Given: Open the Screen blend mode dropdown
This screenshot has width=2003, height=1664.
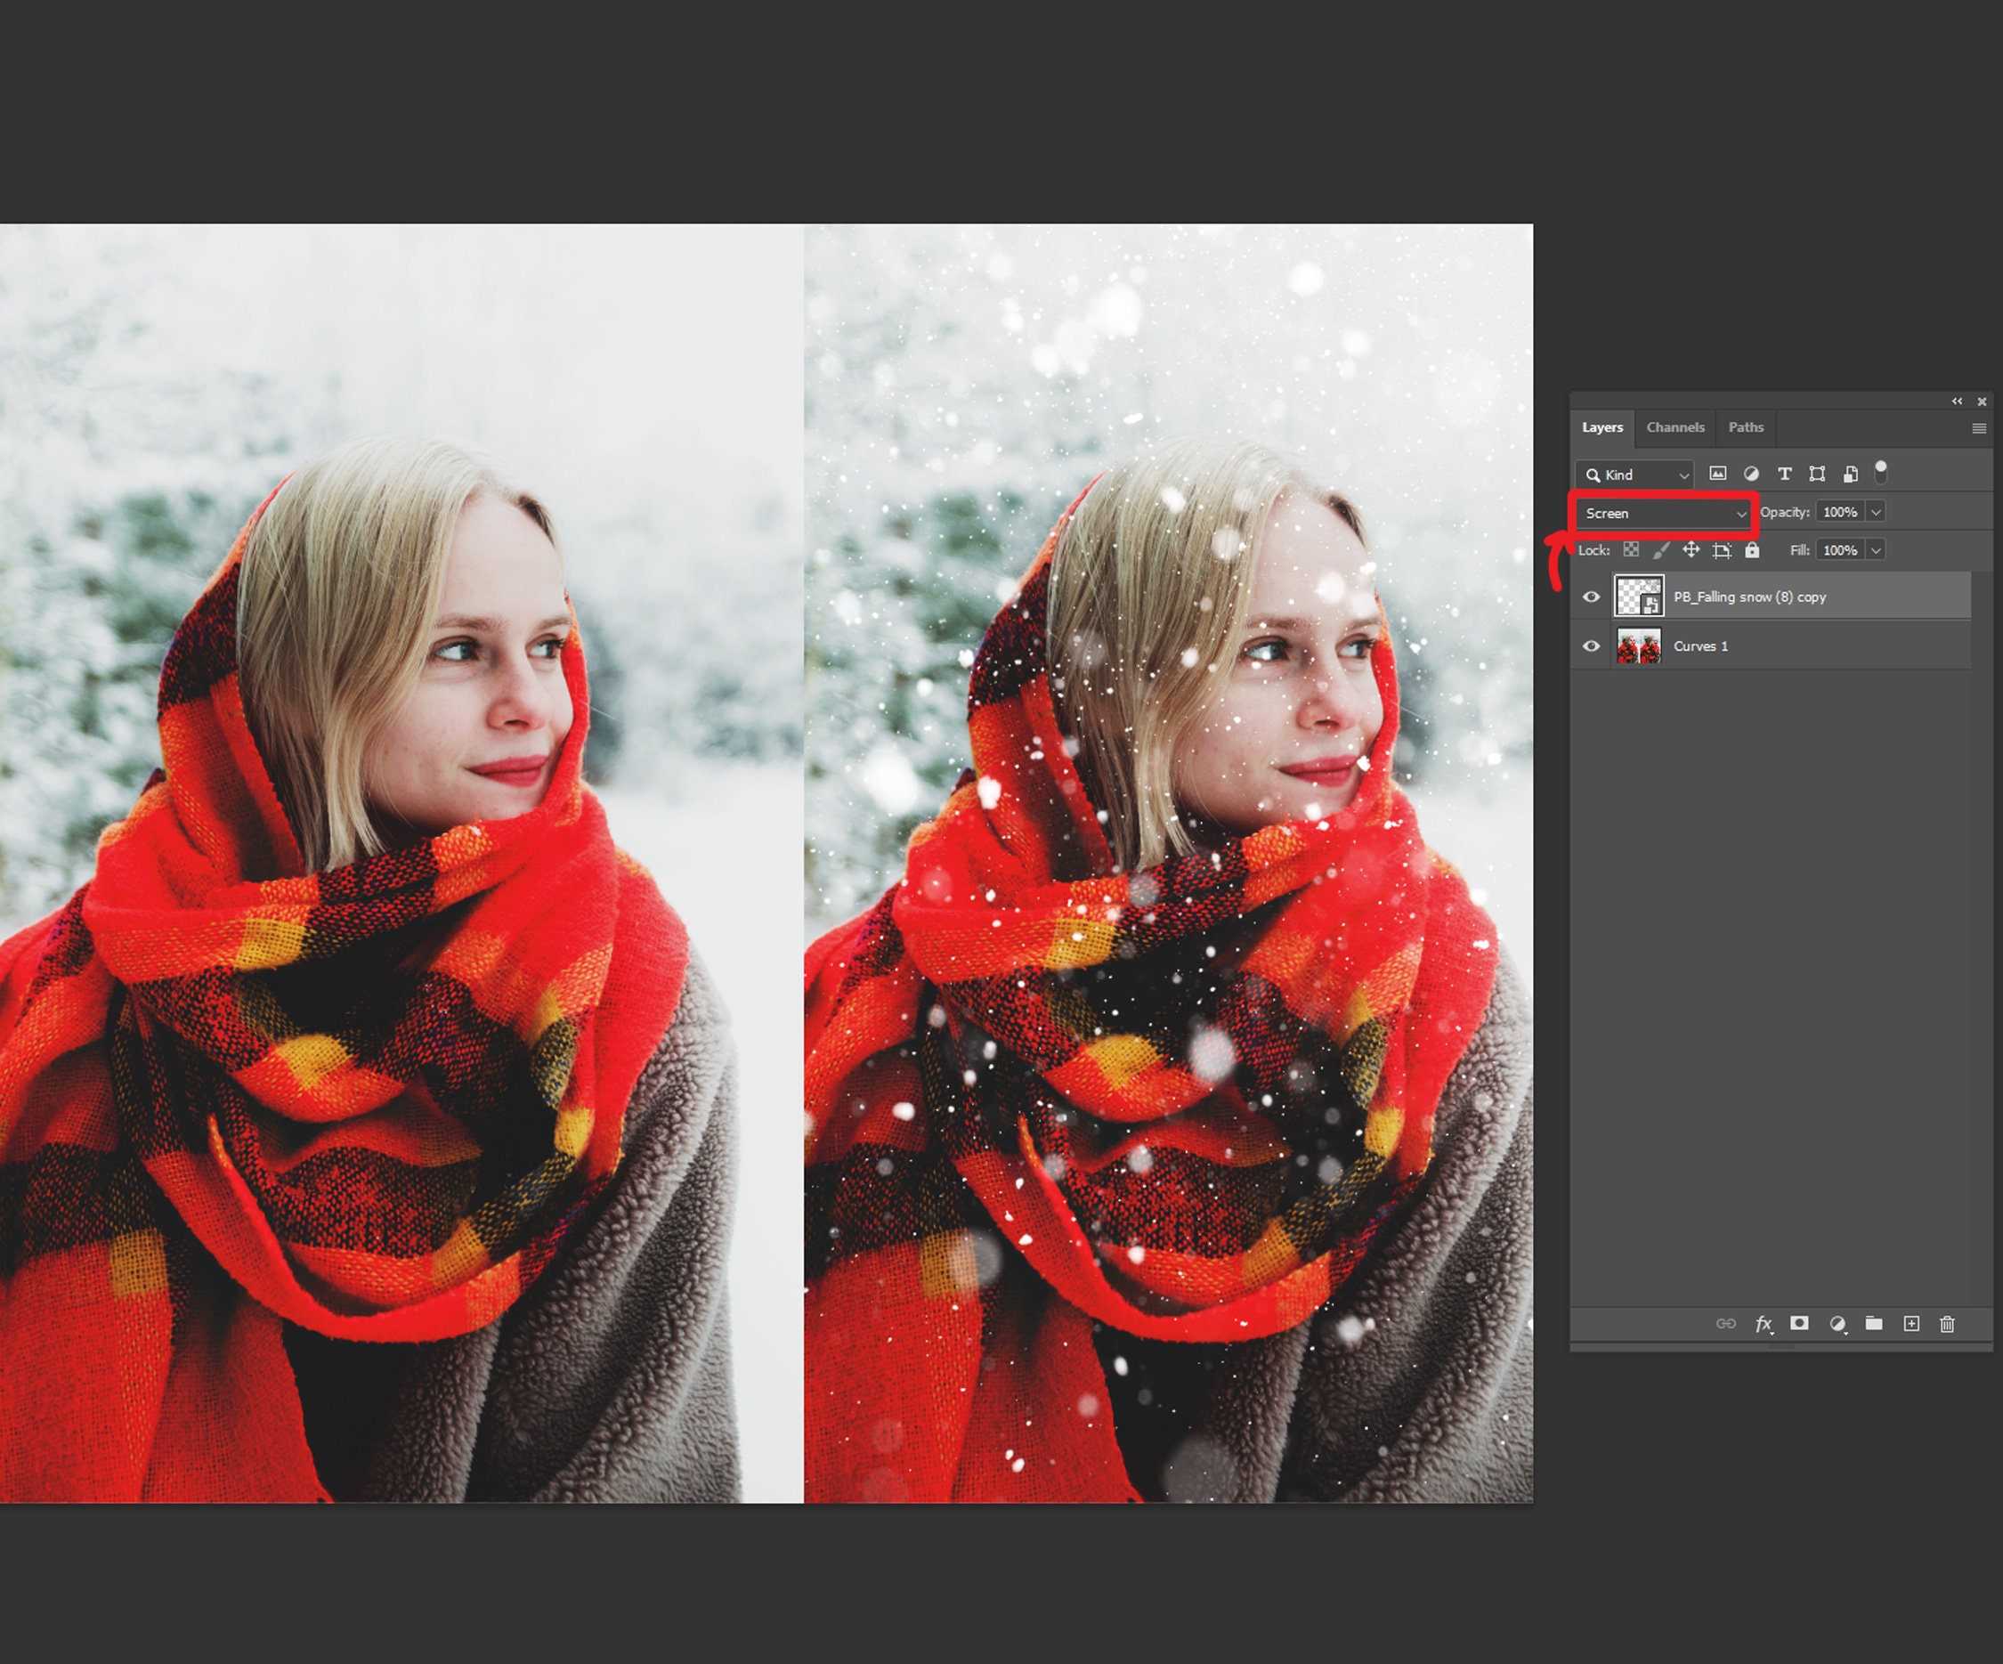Looking at the screenshot, I should coord(1663,514).
